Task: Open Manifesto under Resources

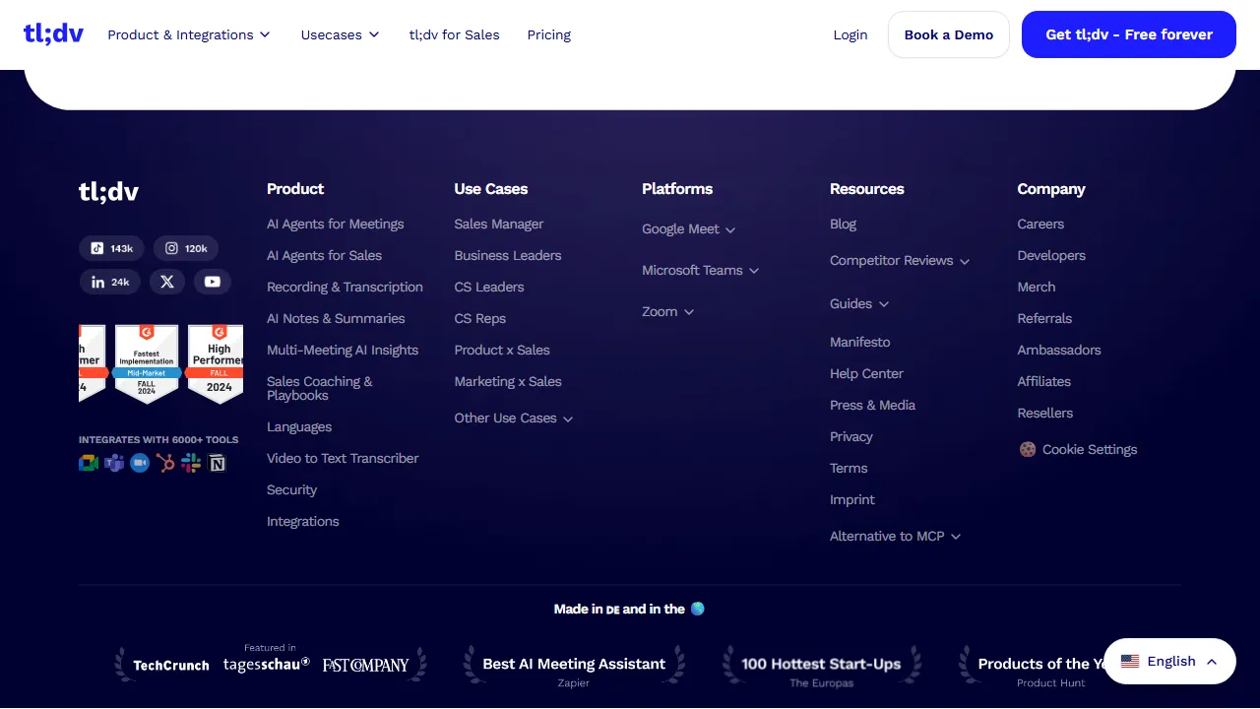Action: pyautogui.click(x=860, y=342)
